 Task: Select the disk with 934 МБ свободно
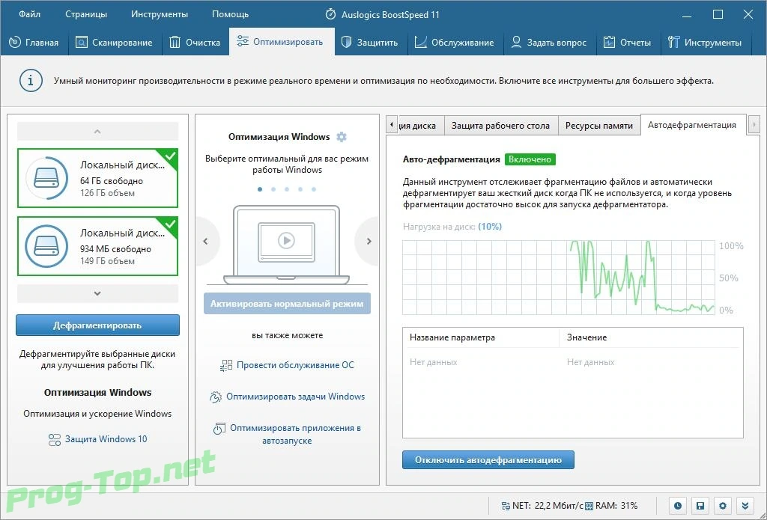point(97,246)
